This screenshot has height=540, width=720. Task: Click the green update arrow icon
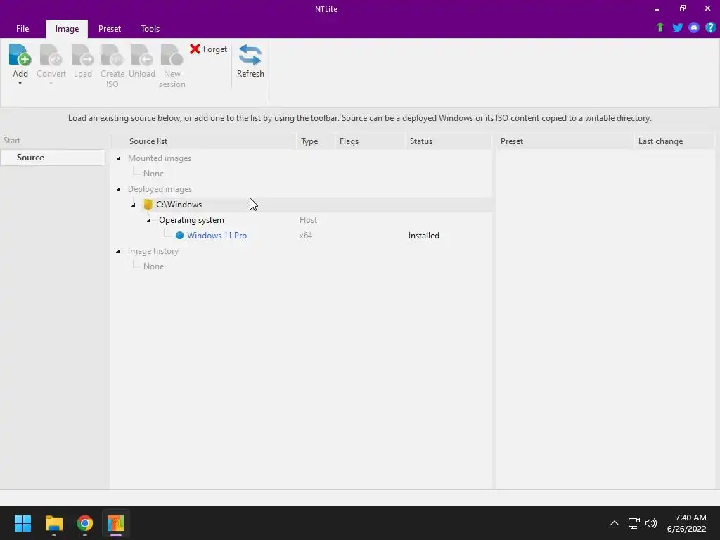coord(660,27)
